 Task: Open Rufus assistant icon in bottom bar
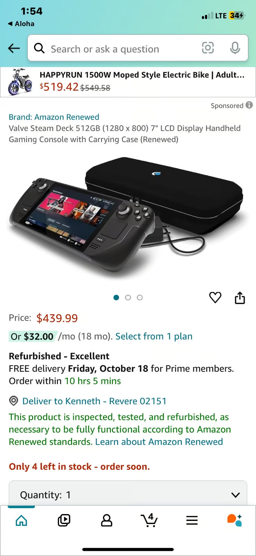(235, 520)
